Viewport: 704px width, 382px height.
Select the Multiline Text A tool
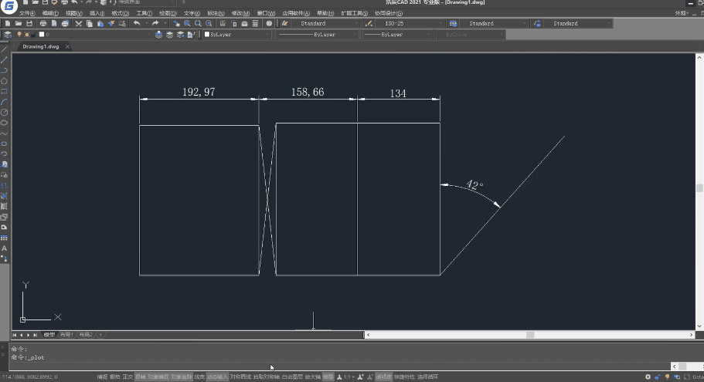point(4,248)
